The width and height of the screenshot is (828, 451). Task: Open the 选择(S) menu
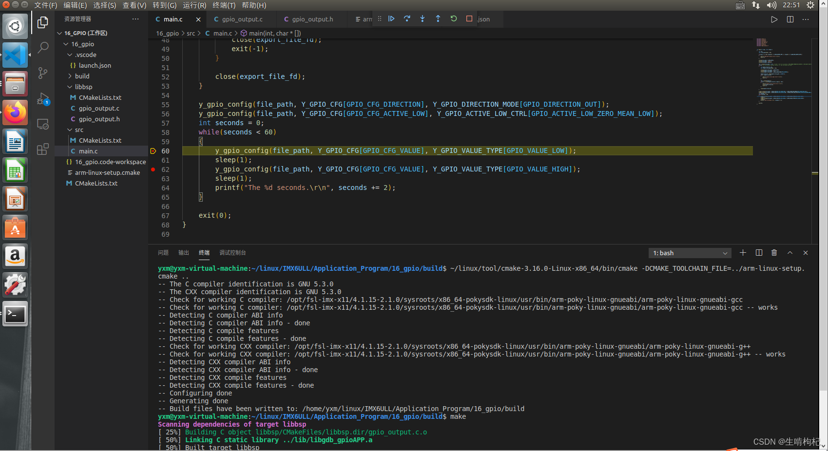coord(105,5)
